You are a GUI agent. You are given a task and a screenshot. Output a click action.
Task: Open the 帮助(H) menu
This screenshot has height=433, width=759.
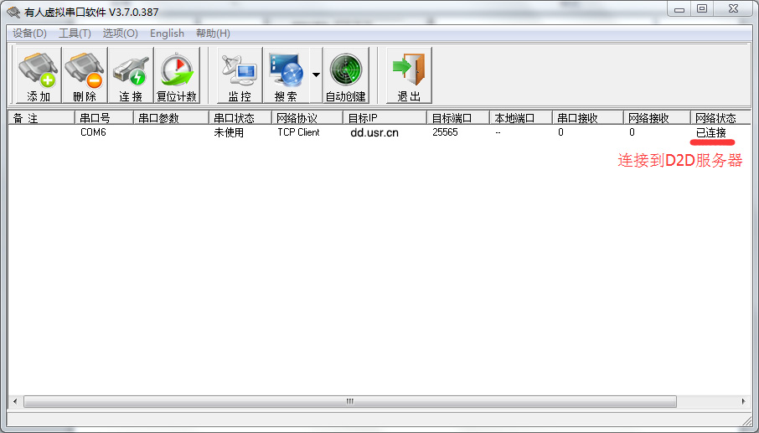point(213,34)
